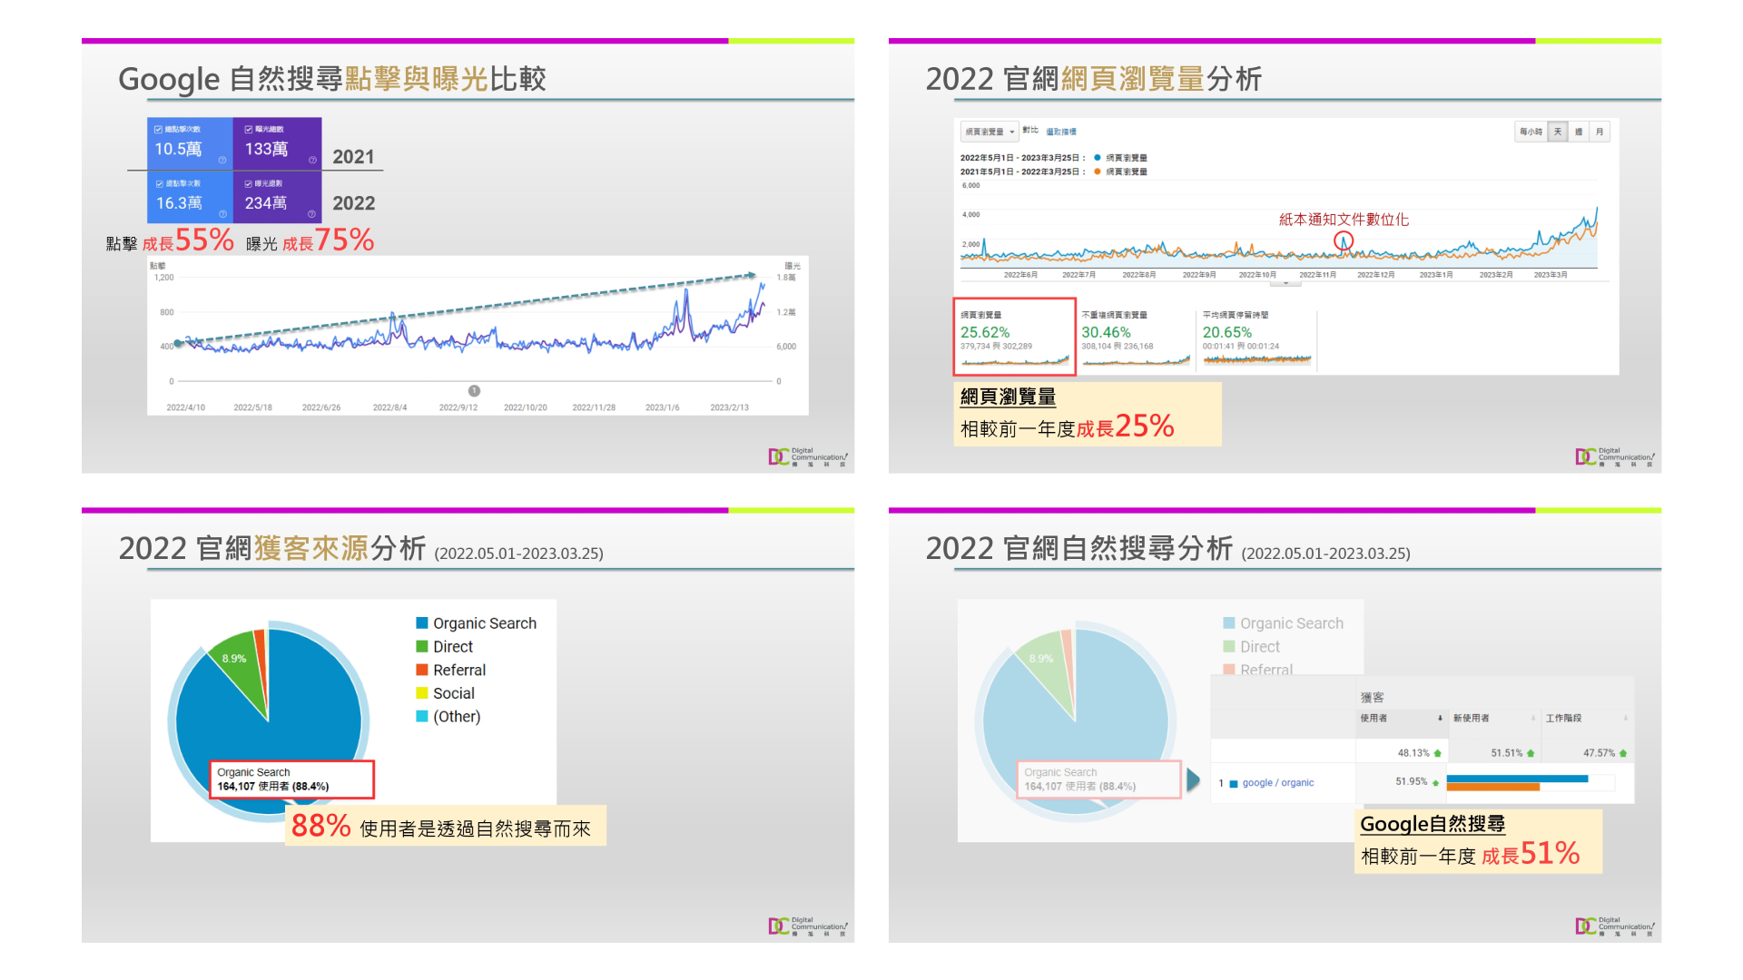The height and width of the screenshot is (980, 1743).
Task: Open the google / organic link
Action: tap(1277, 782)
